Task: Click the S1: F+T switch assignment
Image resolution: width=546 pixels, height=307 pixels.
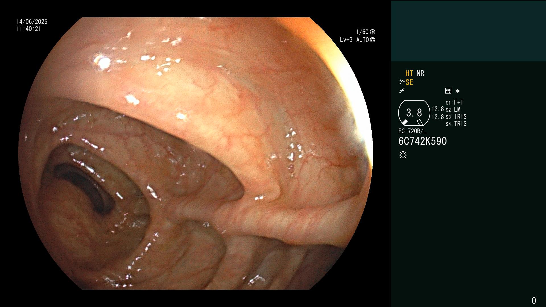Action: click(x=455, y=102)
